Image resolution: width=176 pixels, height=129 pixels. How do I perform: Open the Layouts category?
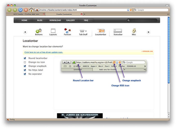53,32
